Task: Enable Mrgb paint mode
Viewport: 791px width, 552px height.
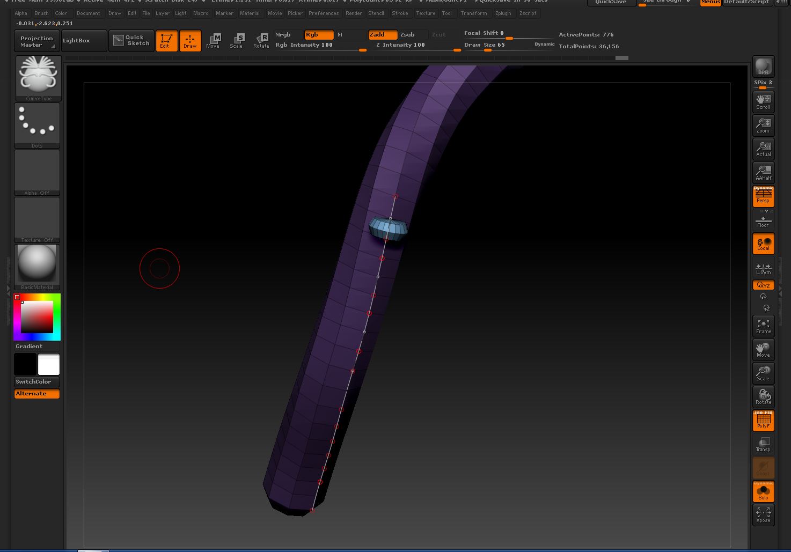Action: tap(288, 35)
